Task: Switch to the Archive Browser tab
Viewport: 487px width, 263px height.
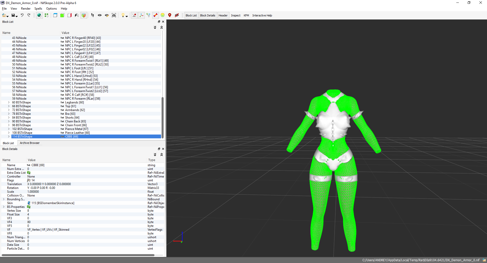Action: (x=30, y=143)
